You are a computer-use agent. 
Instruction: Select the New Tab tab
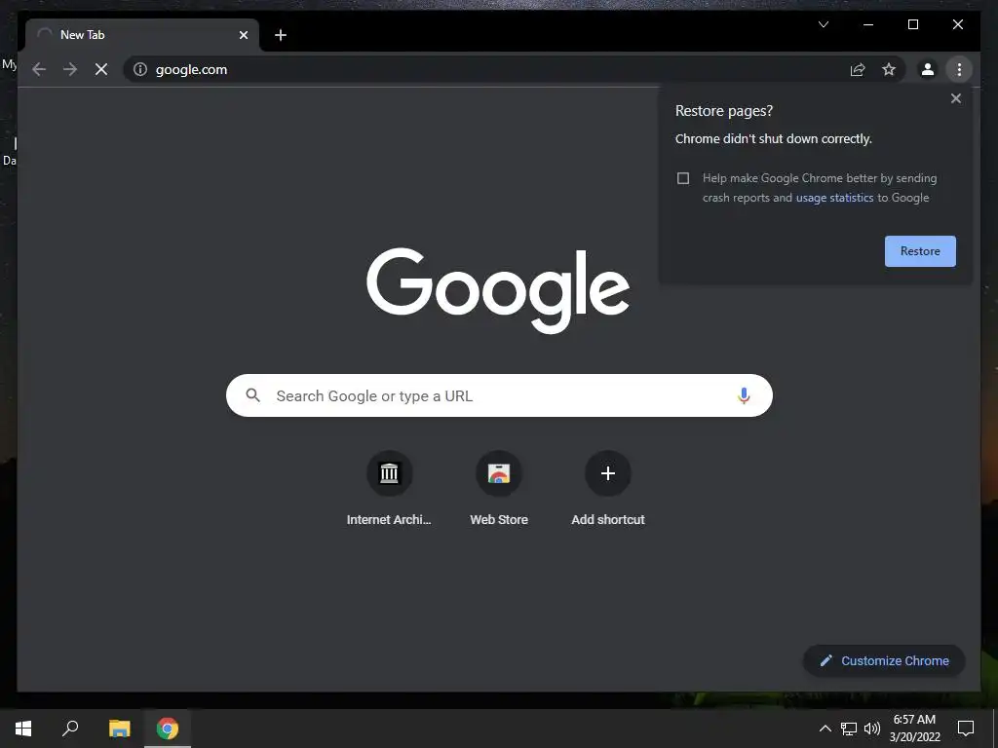(x=142, y=35)
